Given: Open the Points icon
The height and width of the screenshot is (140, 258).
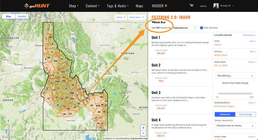Looking at the screenshot, I should [203, 6].
